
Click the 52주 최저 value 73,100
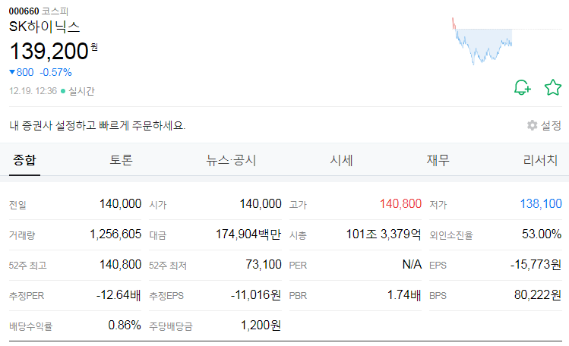point(264,265)
